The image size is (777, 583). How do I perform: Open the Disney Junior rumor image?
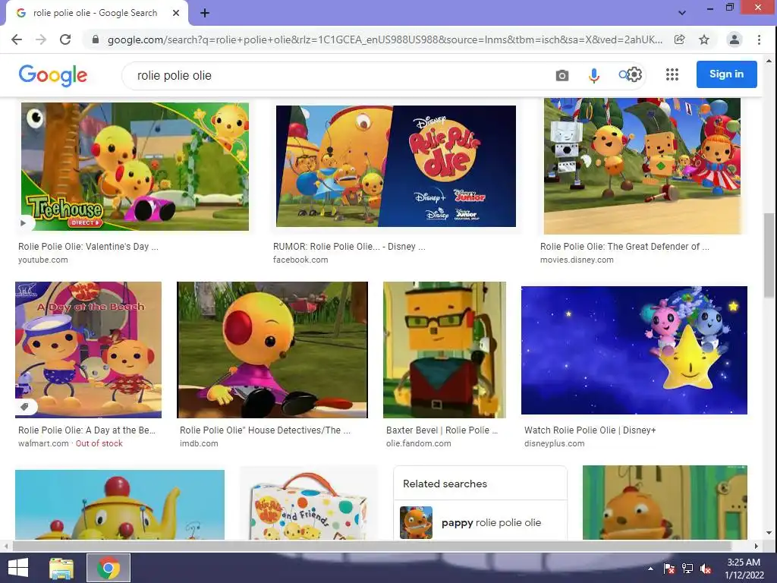pyautogui.click(x=395, y=166)
